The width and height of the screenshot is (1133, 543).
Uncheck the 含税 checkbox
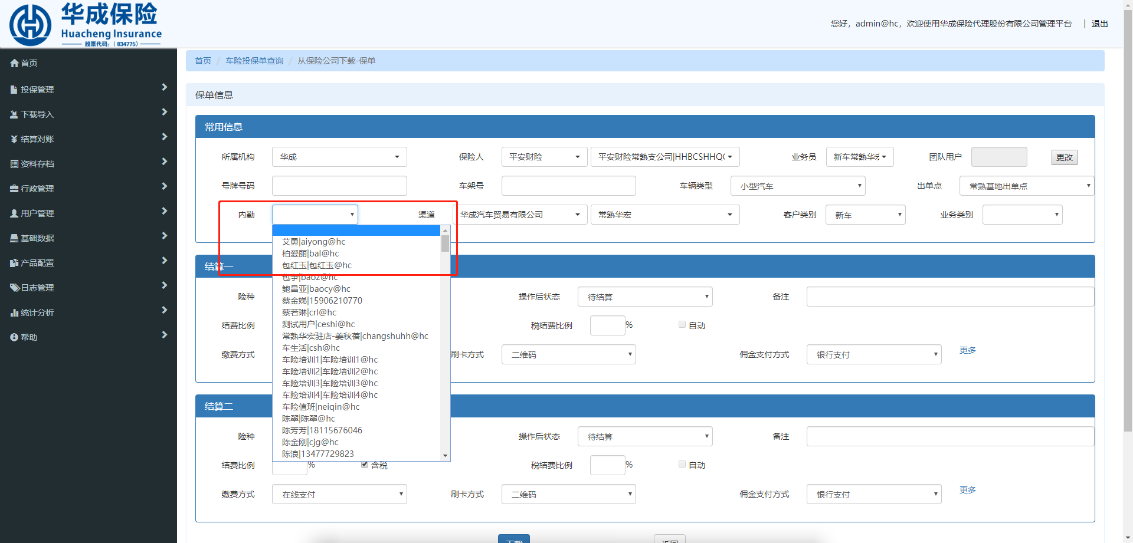[365, 464]
